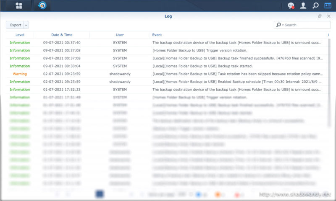Image resolution: width=336 pixels, height=201 pixels.
Task: Sort by the User column header
Action: pos(120,35)
